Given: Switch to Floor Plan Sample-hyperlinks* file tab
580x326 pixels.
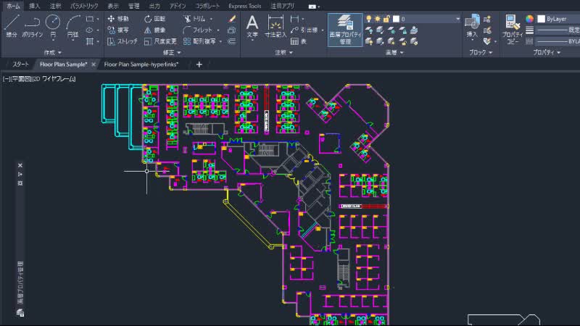Looking at the screenshot, I should (141, 64).
